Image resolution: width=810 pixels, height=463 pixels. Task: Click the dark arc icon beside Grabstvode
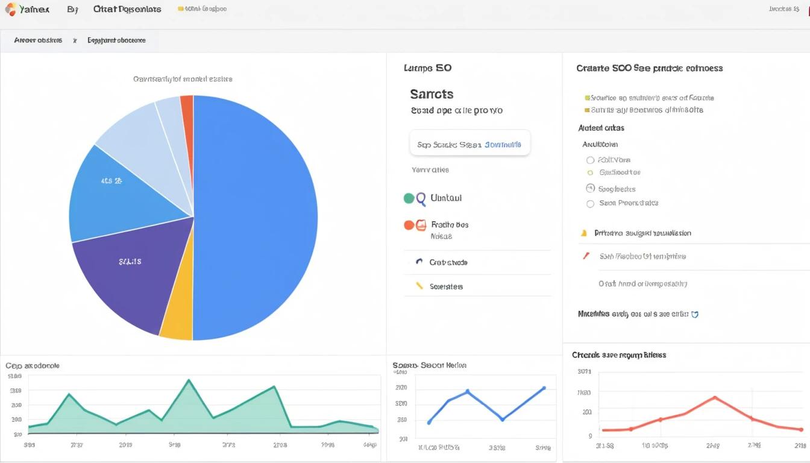[419, 262]
